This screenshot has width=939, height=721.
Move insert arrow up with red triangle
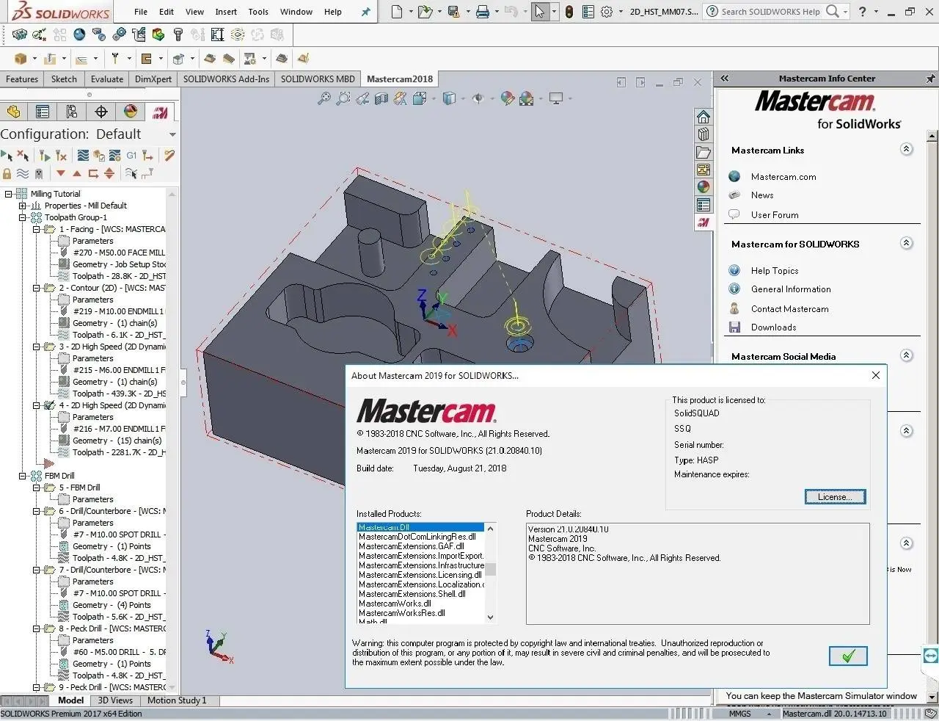[77, 174]
